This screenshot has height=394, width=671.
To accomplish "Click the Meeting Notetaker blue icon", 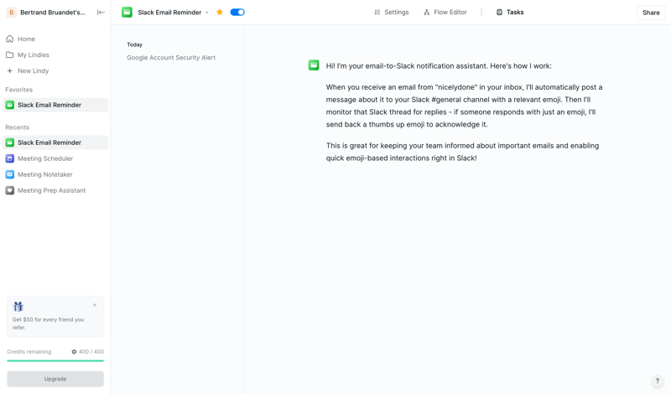I will [x=9, y=174].
